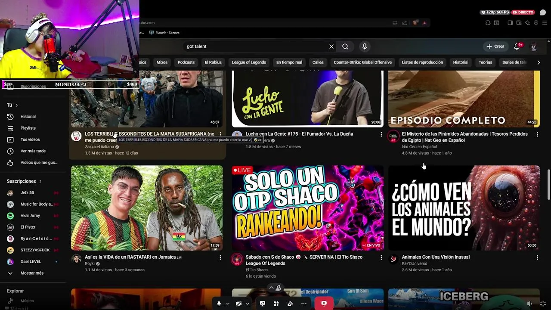551x310 pixels.
Task: Open Ver más tarde in the sidebar
Action: point(32,151)
